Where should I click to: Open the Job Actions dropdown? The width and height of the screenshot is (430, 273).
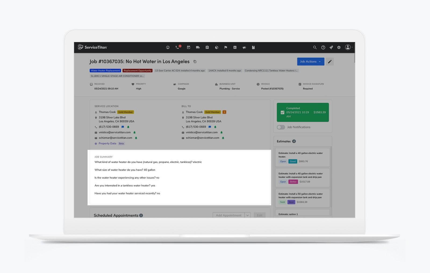pyautogui.click(x=310, y=61)
